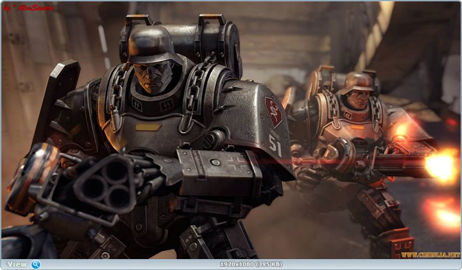Click the View label in the bottom bar
The image size is (462, 270).
pos(17,264)
